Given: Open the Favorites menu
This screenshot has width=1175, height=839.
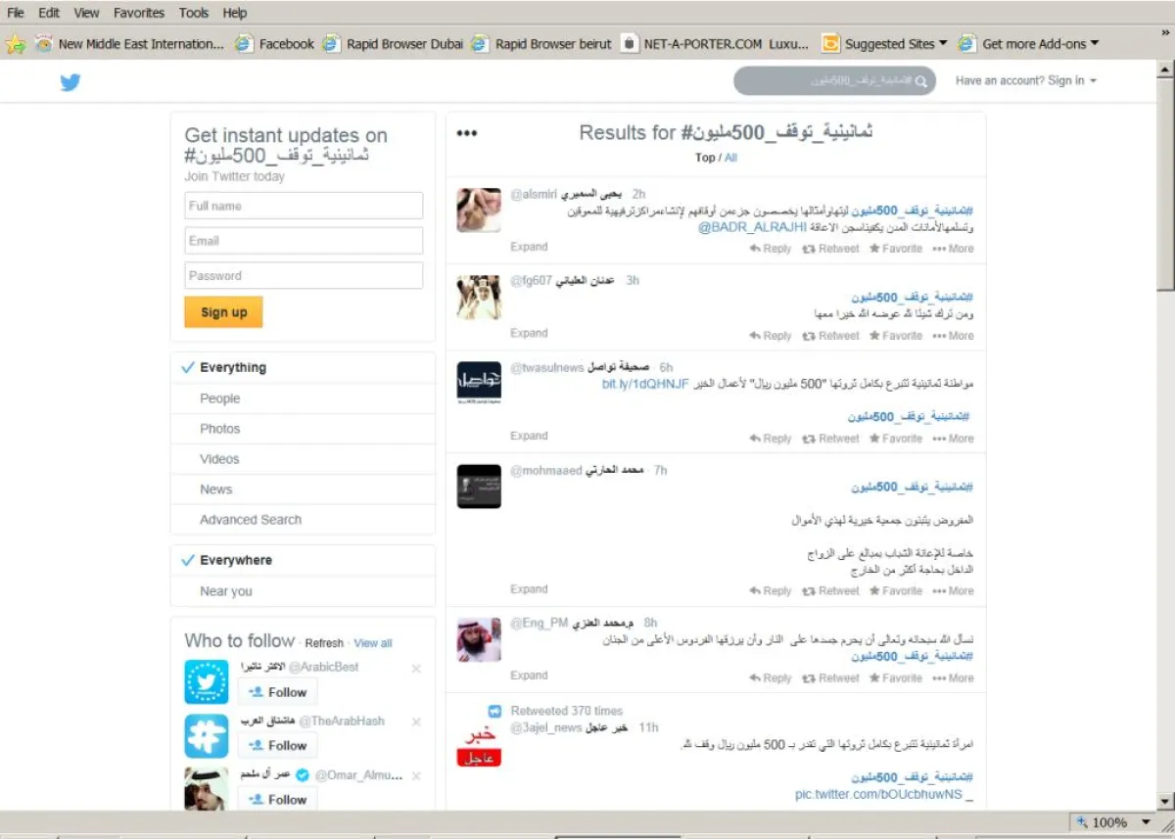Looking at the screenshot, I should pos(138,13).
